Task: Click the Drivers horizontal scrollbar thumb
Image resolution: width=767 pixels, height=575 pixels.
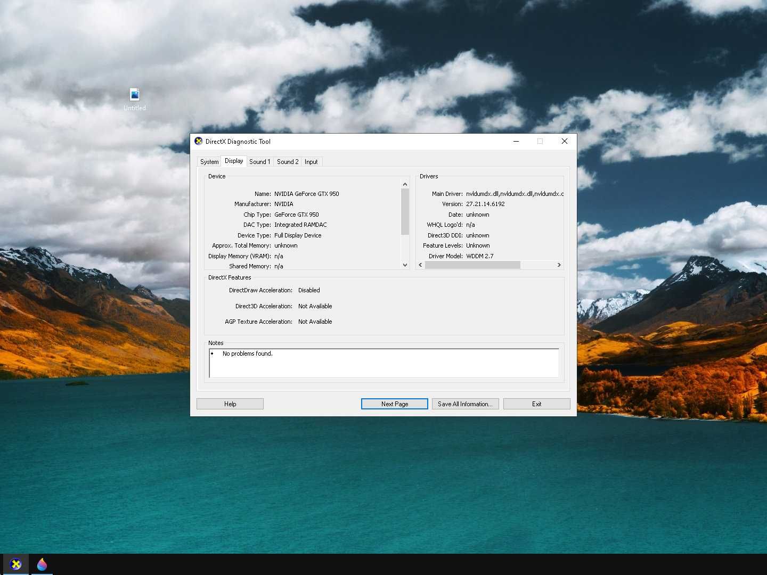Action: coord(472,265)
